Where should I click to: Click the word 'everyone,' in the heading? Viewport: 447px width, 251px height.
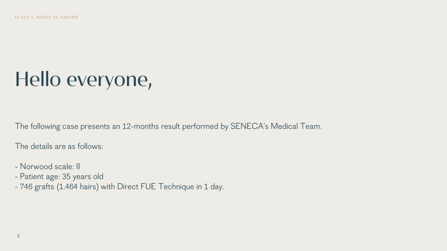click(110, 81)
